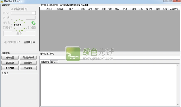This screenshot has height=107, width=181.
Task: Click the 操作 column header
Action: pyautogui.click(x=97, y=9)
